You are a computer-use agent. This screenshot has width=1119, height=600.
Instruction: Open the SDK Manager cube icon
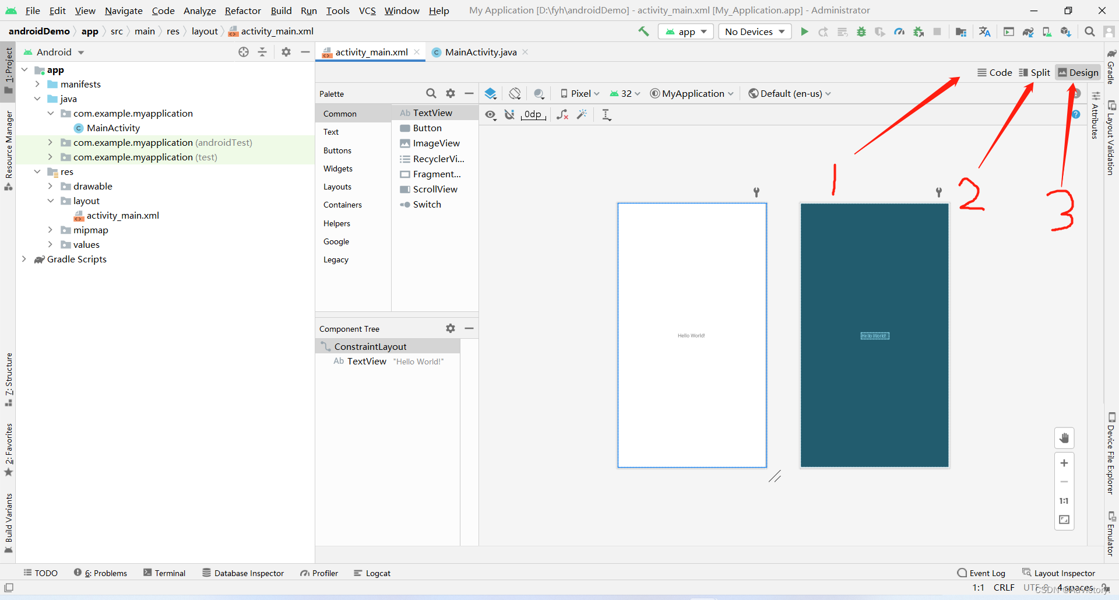coord(1065,31)
